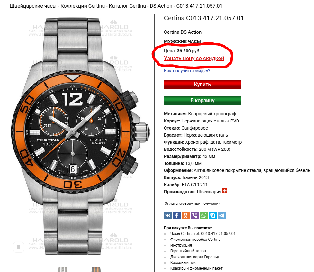Click the bookmark icon below the watch
This screenshot has width=314, height=272.
(19, 247)
